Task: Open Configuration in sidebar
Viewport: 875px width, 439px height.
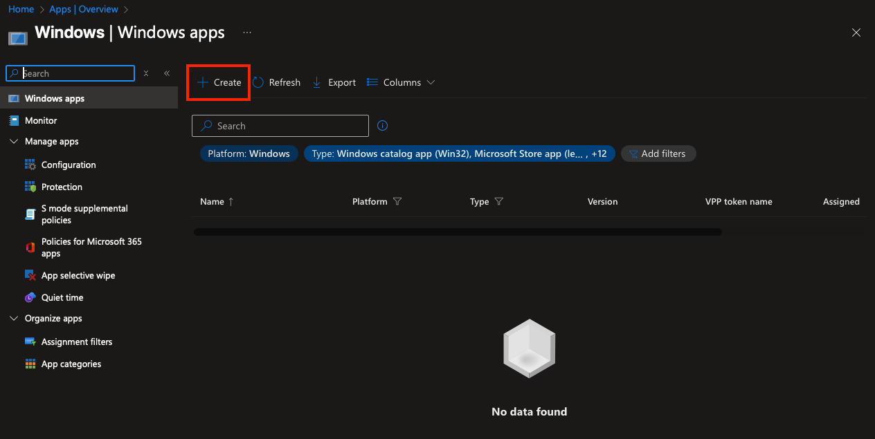Action: pyautogui.click(x=69, y=165)
